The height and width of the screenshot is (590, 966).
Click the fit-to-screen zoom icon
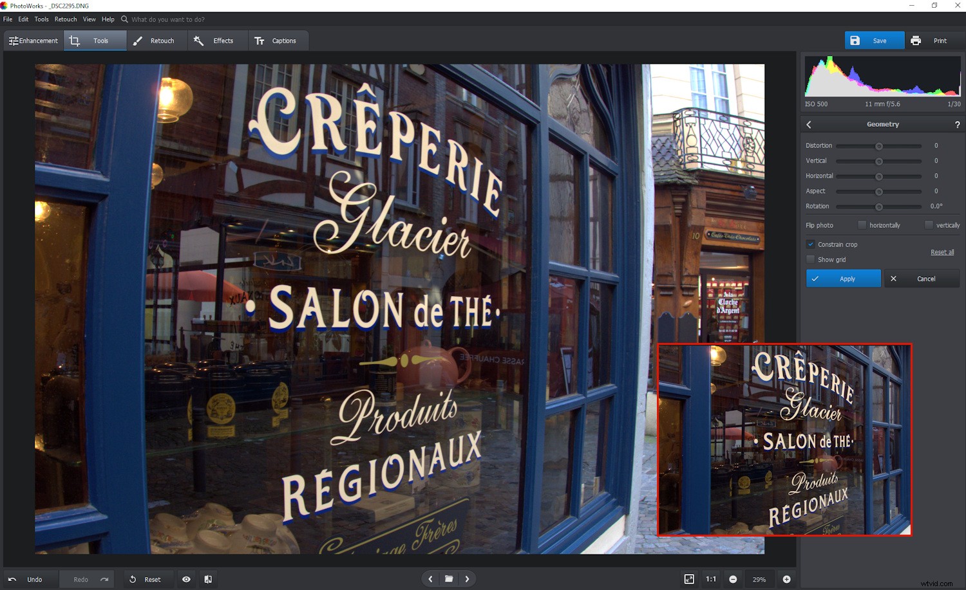[x=689, y=579]
